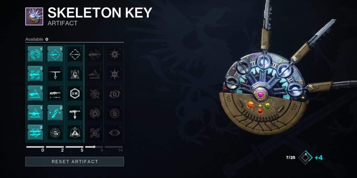Select the locked sun face perk
Screen dimensions: 357x178
[94, 93]
